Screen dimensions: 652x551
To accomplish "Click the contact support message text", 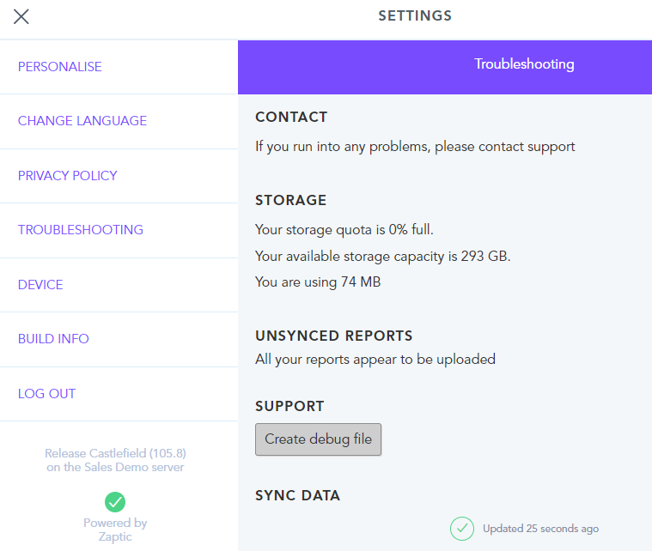I will [415, 147].
